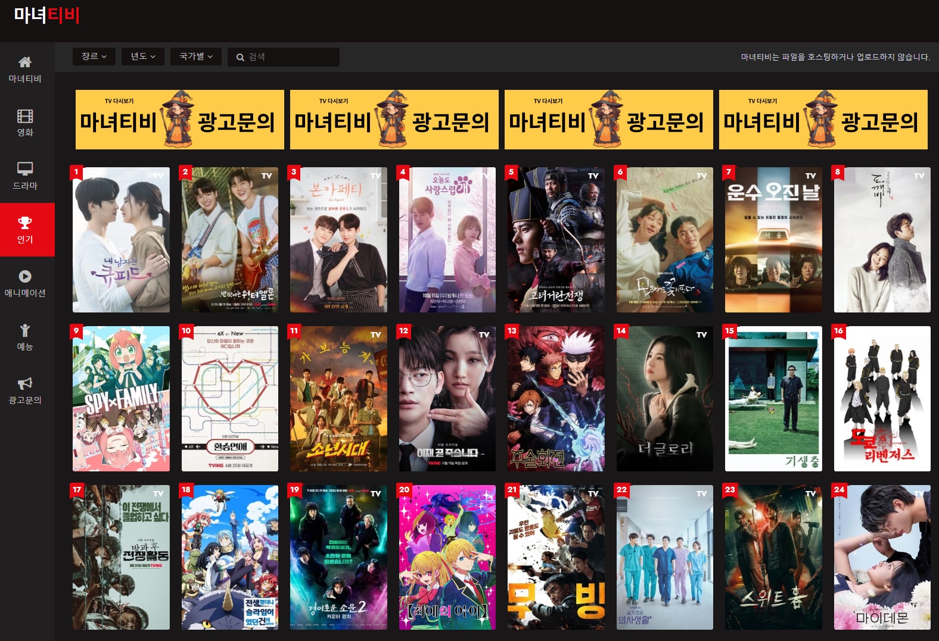Select rank 10 poster 환승연애

pyautogui.click(x=230, y=399)
